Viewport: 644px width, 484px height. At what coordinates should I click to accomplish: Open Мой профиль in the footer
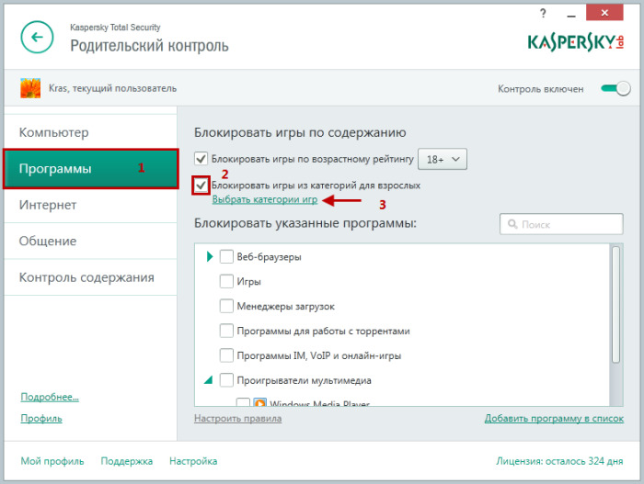click(52, 461)
